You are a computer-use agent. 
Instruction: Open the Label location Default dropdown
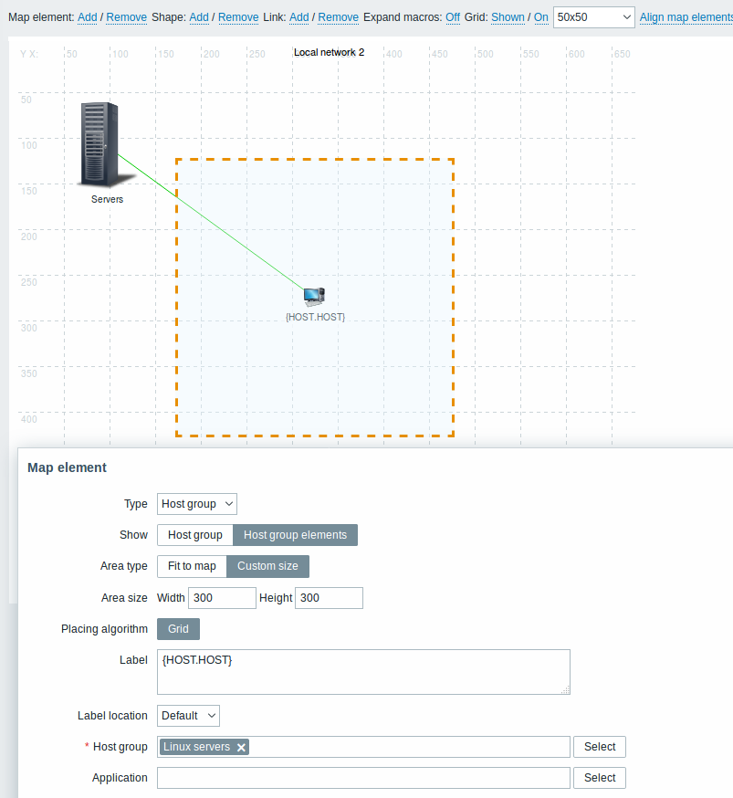188,716
